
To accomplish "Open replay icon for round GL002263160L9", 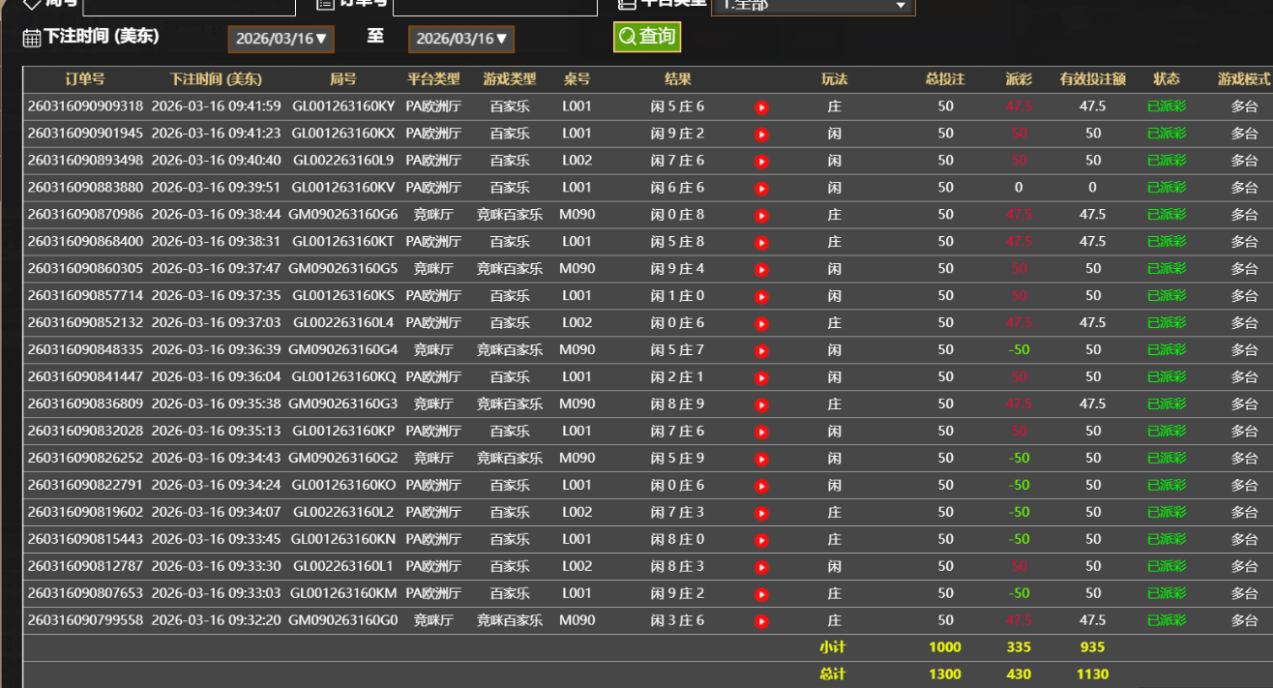I will (x=761, y=162).
